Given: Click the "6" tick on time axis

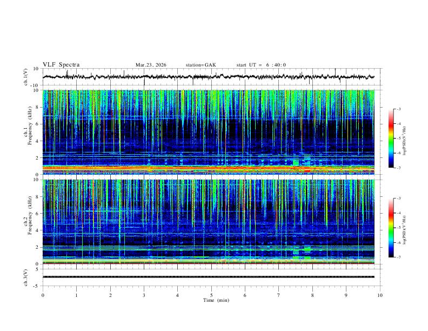Looking at the screenshot, I should pyautogui.click(x=245, y=295).
